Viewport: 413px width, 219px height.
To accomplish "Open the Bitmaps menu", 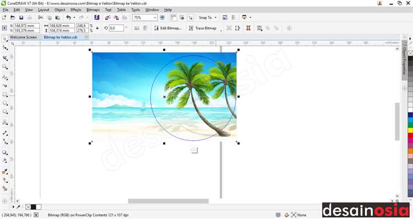I will click(93, 10).
